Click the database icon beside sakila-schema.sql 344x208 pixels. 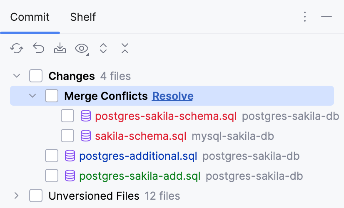click(x=86, y=136)
